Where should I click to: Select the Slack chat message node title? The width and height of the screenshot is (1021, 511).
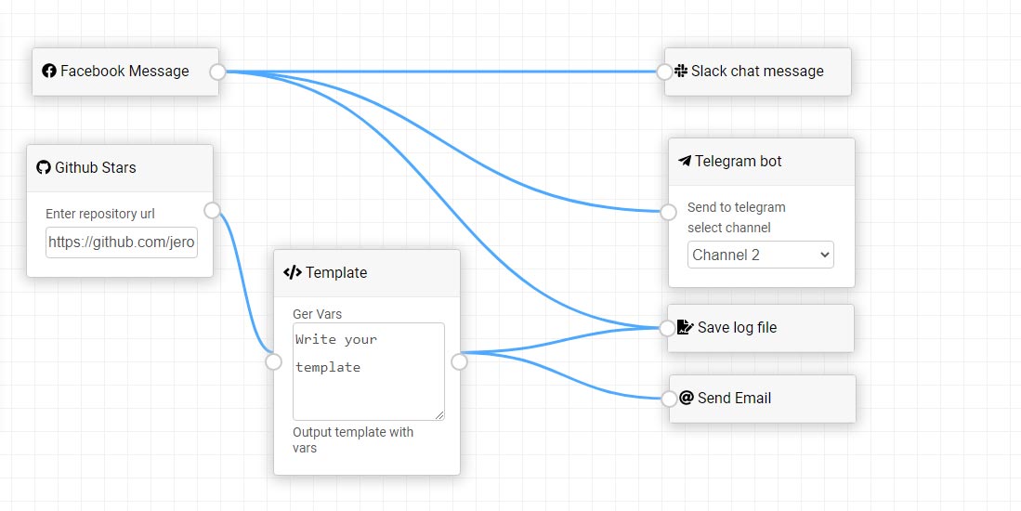pyautogui.click(x=757, y=71)
